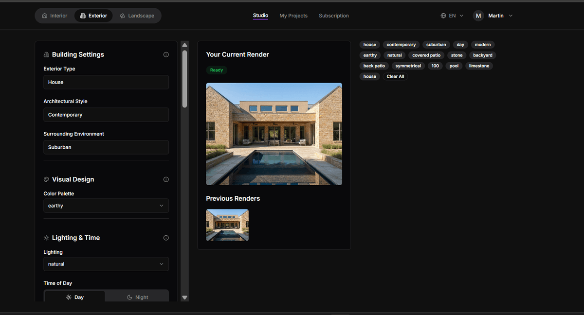This screenshot has height=315, width=584.
Task: Click Clear All to remove tags
Action: (395, 76)
